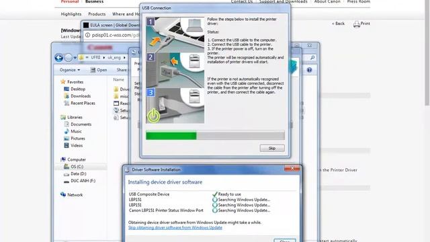Click the step 1 USB-to-computer illustration
The width and height of the screenshot is (430, 242).
(x=175, y=35)
